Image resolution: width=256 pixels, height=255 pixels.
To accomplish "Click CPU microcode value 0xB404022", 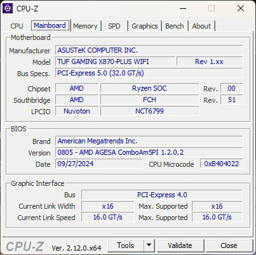I will coord(221,164).
